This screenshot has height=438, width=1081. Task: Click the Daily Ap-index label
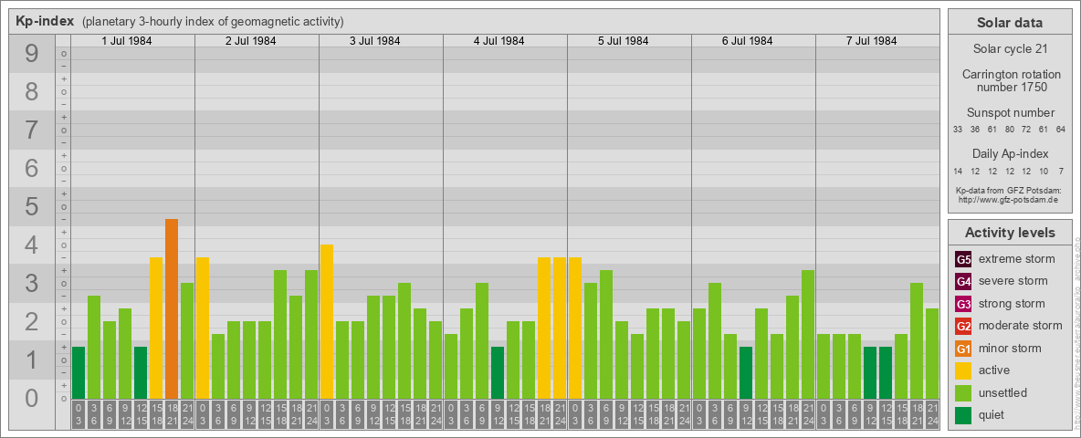pyautogui.click(x=1010, y=153)
